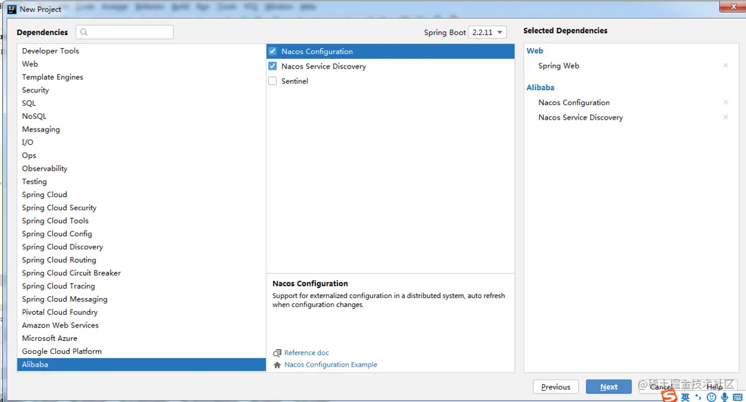Screen dimensions: 746x402
Task: Select the Spring Cloud Security category
Action: click(x=141, y=208)
